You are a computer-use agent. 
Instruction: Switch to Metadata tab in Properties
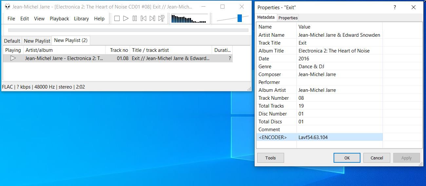(266, 17)
